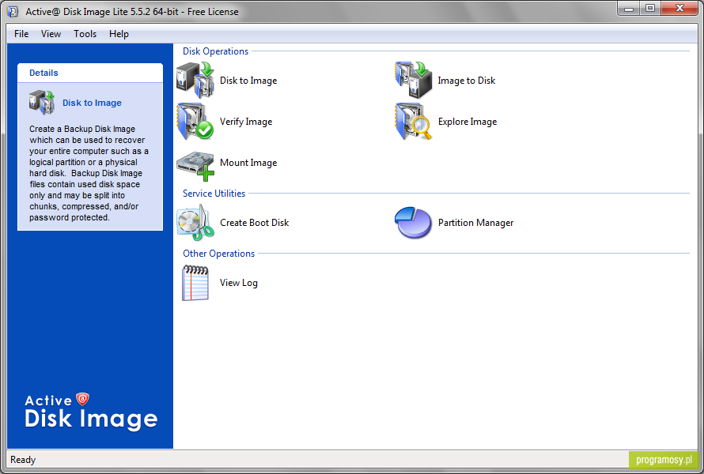Screen dimensions: 704x474
Task: Click the Image to Disk icon
Action: pyautogui.click(x=414, y=80)
